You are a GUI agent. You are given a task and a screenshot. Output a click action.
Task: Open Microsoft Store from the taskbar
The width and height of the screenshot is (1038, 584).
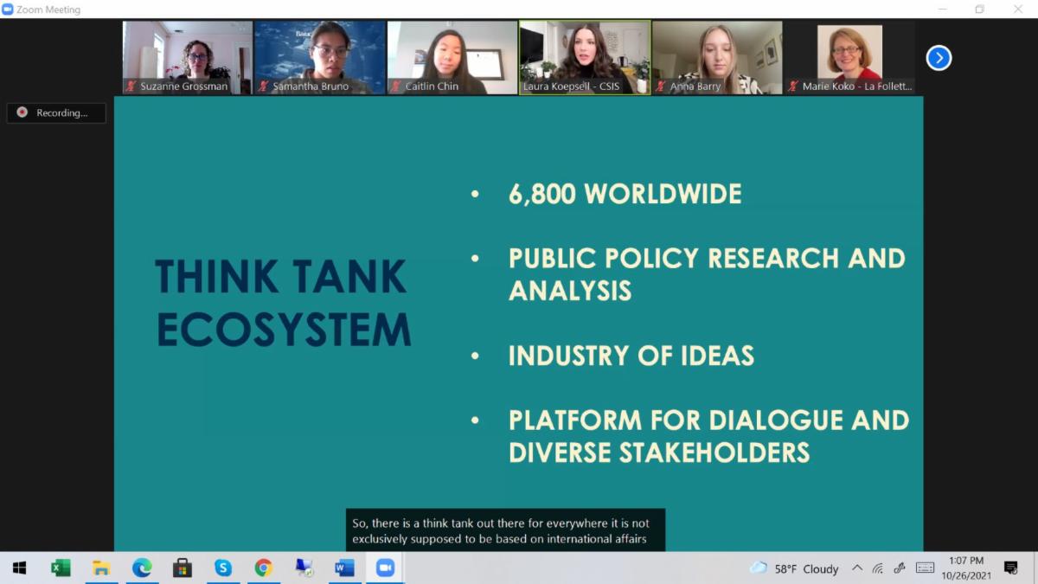[x=183, y=568]
